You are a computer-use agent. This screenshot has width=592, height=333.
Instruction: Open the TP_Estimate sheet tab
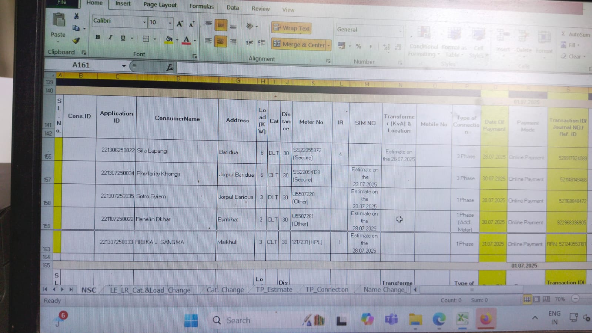pos(274,290)
